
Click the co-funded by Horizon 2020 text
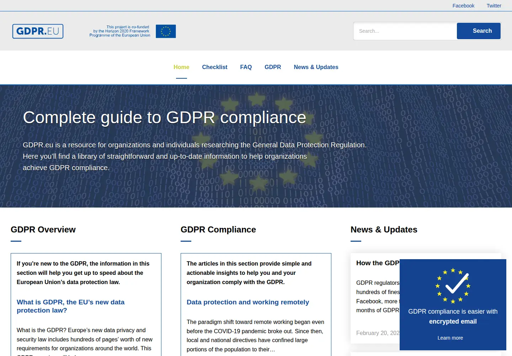(x=120, y=31)
